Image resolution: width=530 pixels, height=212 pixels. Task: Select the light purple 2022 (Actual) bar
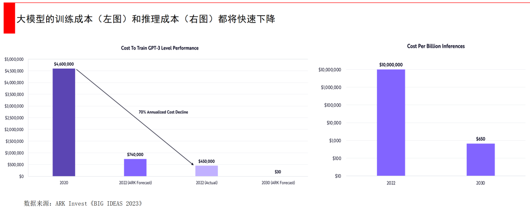(x=206, y=171)
